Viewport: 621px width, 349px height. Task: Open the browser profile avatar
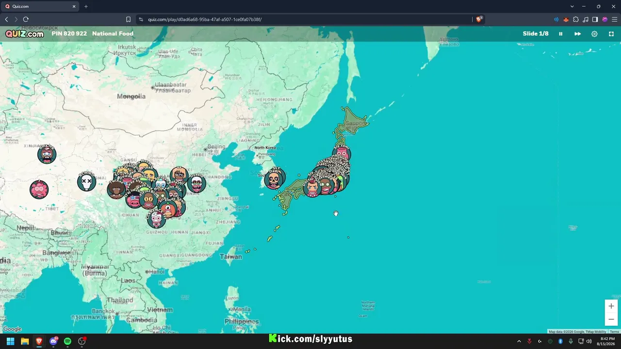point(605,19)
